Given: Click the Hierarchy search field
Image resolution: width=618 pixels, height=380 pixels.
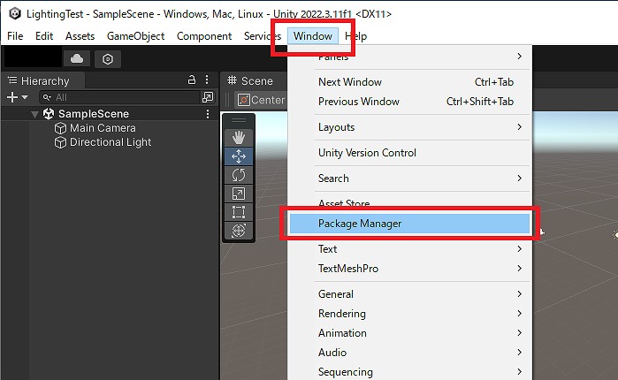Looking at the screenshot, I should coord(120,97).
